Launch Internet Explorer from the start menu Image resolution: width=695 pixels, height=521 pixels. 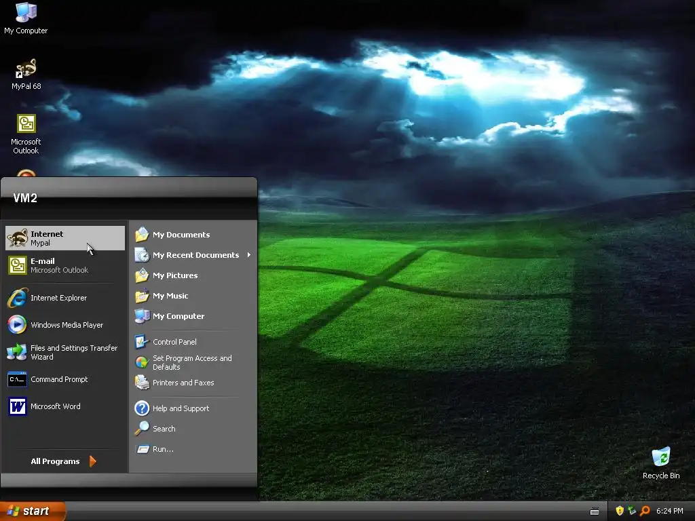[x=65, y=298]
